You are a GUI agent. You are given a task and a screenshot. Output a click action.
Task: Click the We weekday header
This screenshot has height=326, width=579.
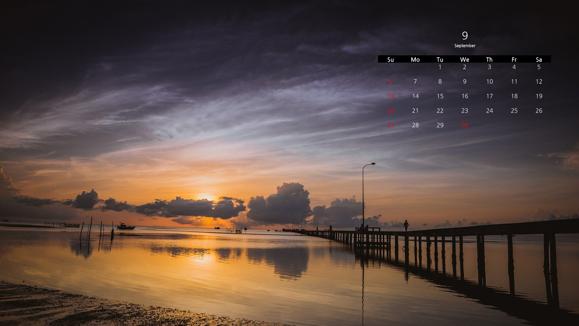point(464,59)
